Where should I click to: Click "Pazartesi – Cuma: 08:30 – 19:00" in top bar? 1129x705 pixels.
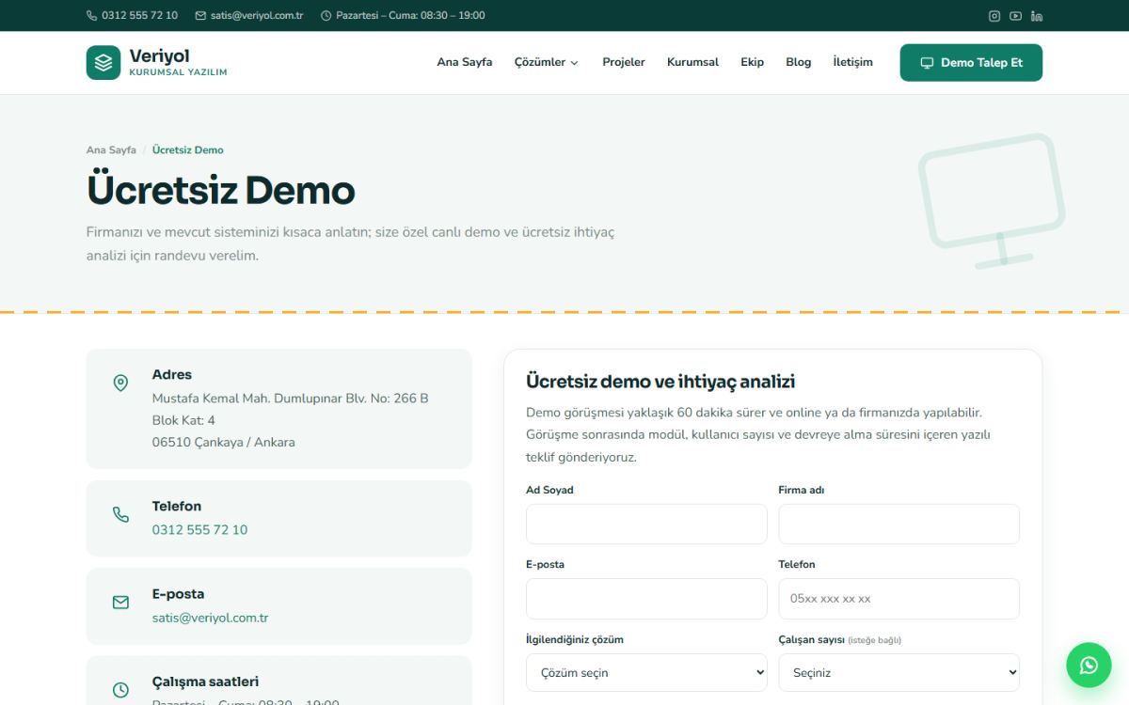pyautogui.click(x=410, y=16)
